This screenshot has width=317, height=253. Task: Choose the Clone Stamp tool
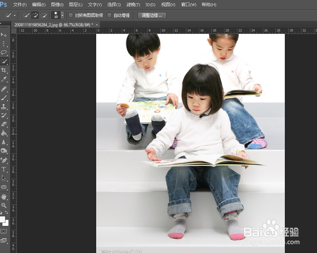(x=4, y=106)
